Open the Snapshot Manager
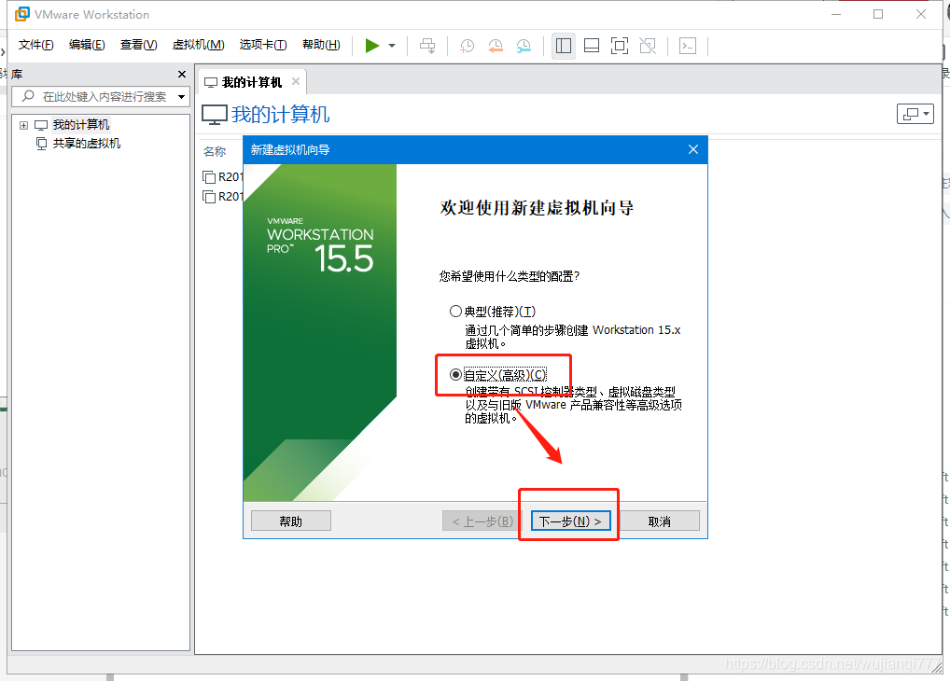The image size is (950, 681). (x=524, y=45)
